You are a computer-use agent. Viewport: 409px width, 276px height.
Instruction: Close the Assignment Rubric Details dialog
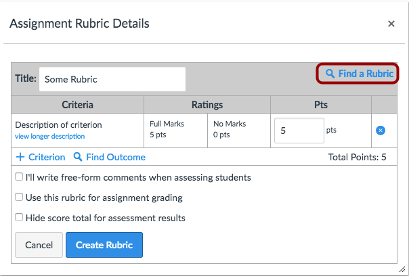tap(391, 24)
